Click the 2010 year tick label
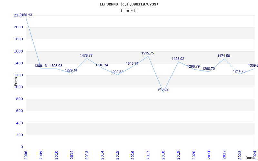Image resolution: width=258 pixels, height=161 pixels. 56,155
